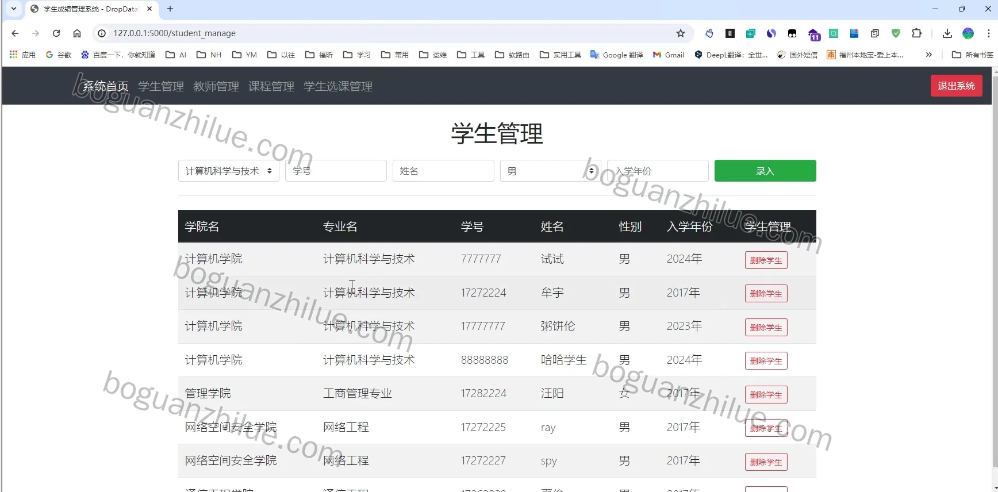This screenshot has width=998, height=492.
Task: Click the browser address bar URL
Action: [x=175, y=33]
